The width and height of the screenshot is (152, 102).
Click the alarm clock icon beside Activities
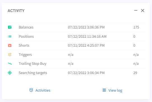pos(31,90)
